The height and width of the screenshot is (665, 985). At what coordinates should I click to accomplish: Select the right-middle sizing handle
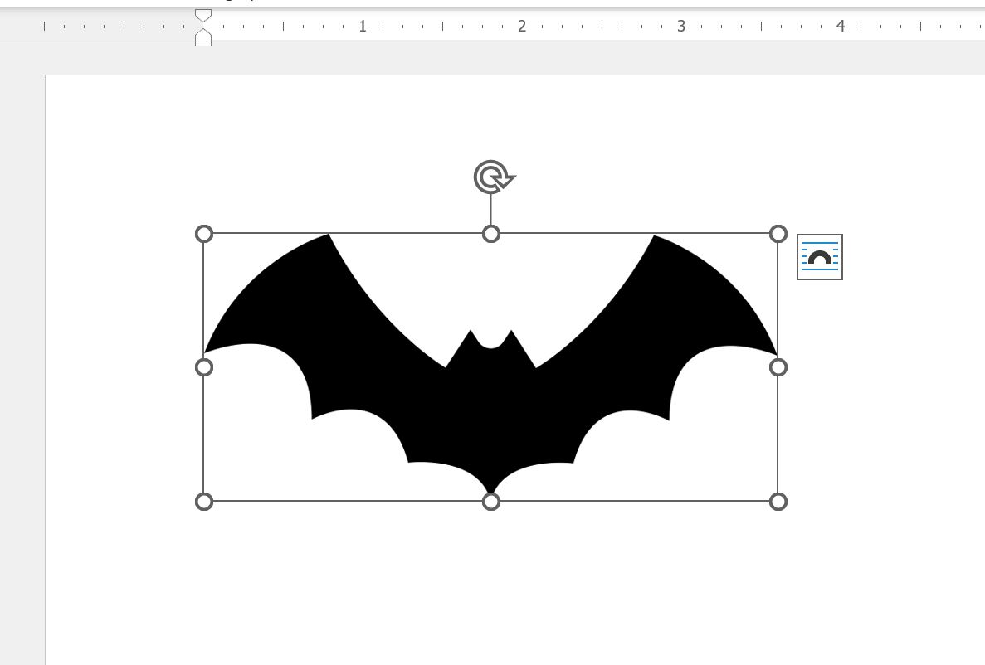(x=778, y=367)
